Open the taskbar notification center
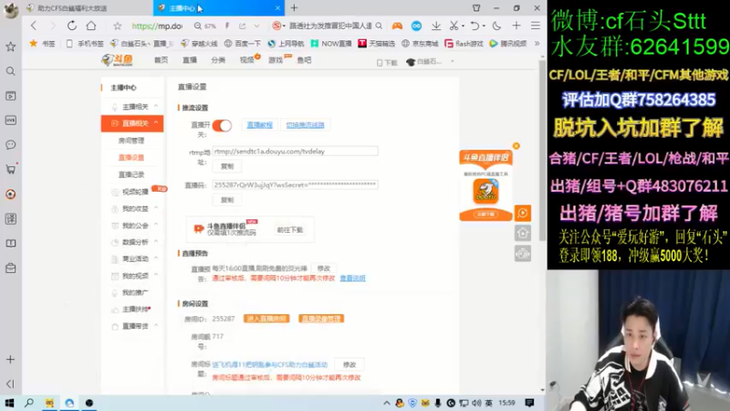Screen dimensions: 730x411 tap(529, 403)
